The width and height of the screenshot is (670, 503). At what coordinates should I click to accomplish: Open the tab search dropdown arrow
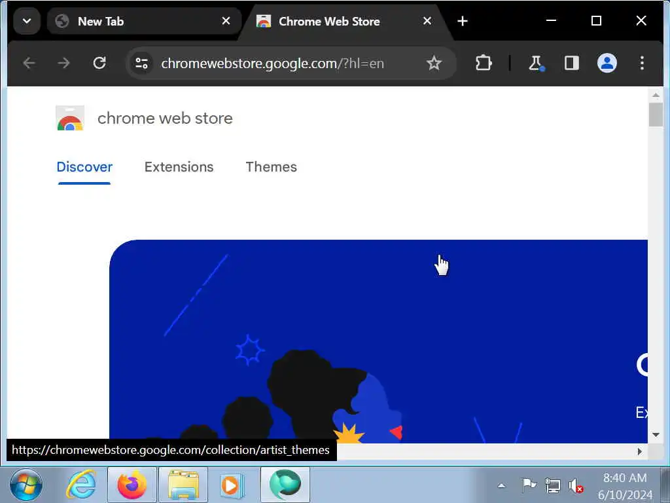tap(26, 21)
